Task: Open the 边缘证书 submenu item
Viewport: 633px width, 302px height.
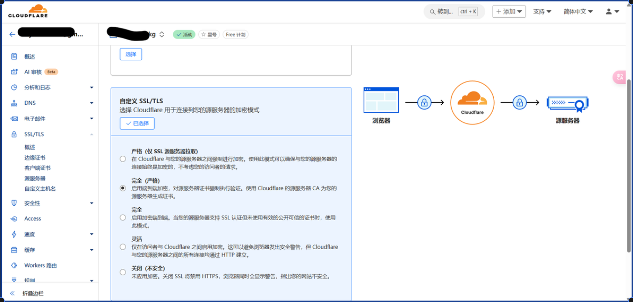Action: 35,158
